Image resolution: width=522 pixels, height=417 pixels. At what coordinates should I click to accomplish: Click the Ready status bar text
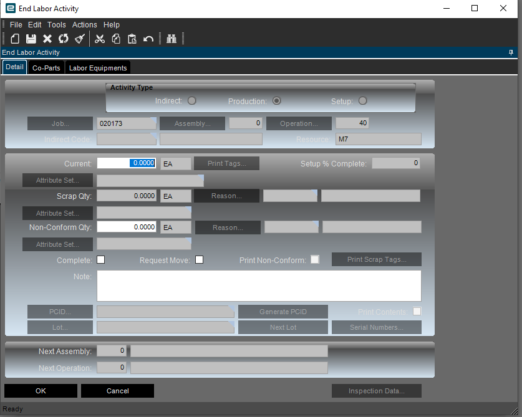[x=12, y=409]
